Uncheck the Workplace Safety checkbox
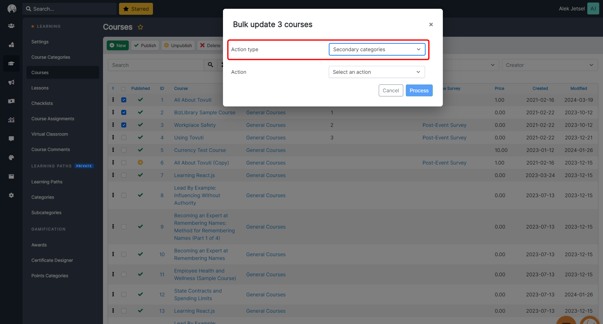 pos(124,125)
